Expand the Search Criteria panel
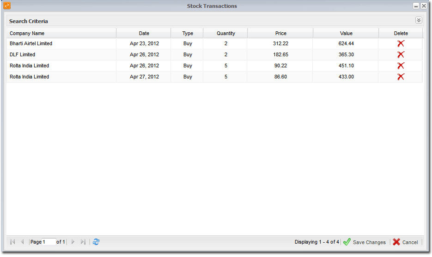Image resolution: width=432 pixels, height=257 pixels. [419, 20]
